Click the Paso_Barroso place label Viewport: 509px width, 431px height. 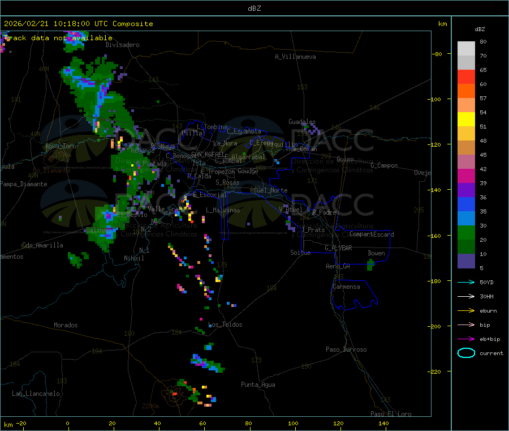pyautogui.click(x=346, y=349)
